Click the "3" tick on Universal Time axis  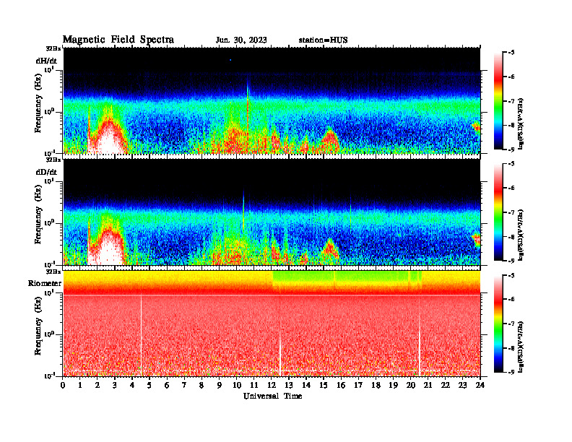[x=115, y=386]
